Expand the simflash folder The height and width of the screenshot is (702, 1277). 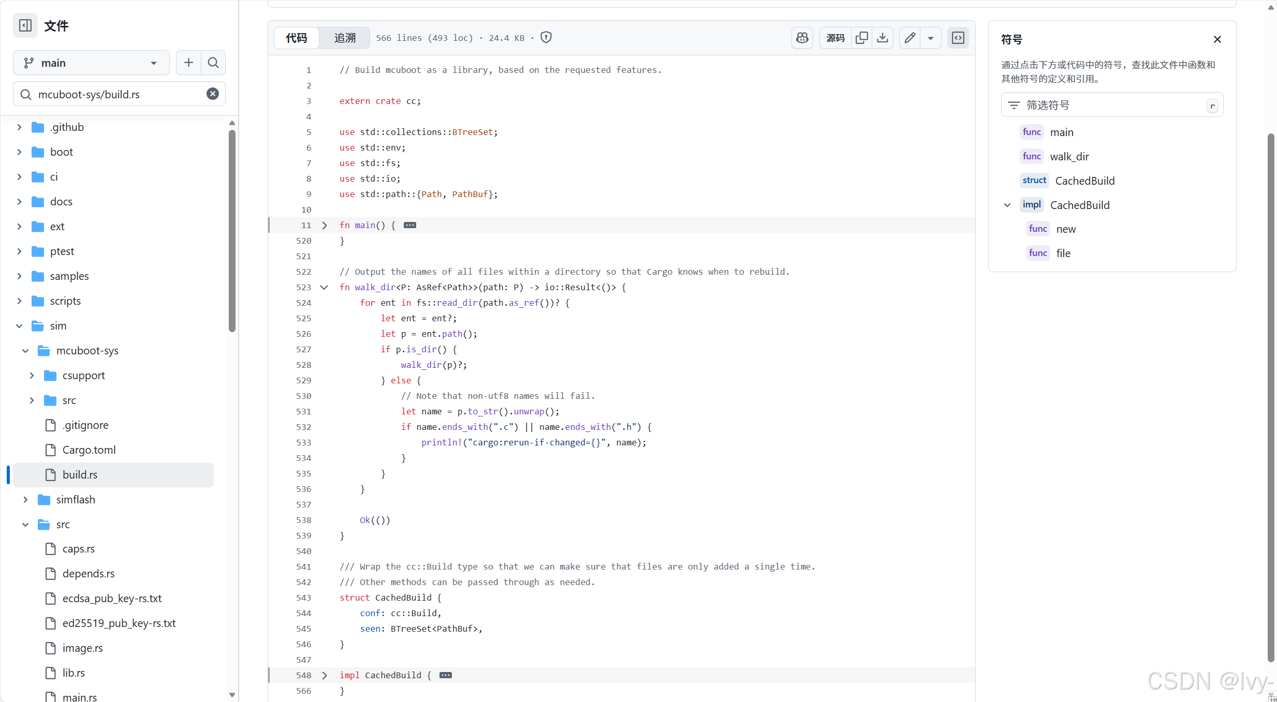25,499
